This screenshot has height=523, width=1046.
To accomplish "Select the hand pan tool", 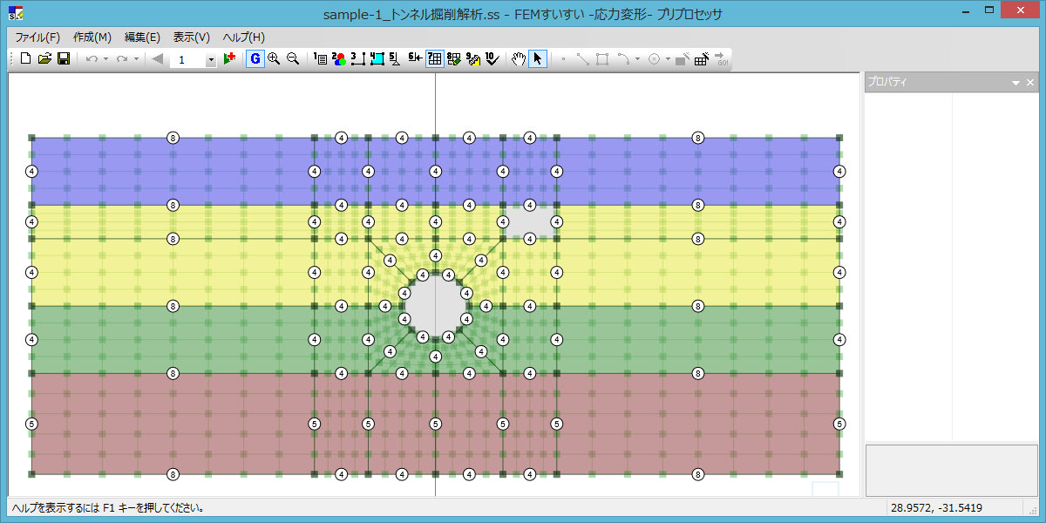I will click(x=519, y=59).
